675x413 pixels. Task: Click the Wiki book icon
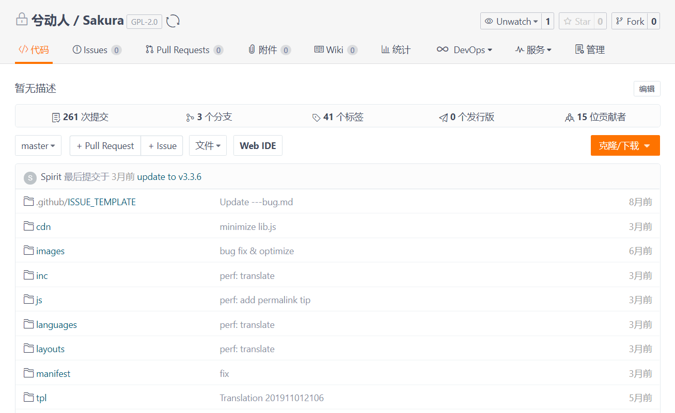point(319,49)
